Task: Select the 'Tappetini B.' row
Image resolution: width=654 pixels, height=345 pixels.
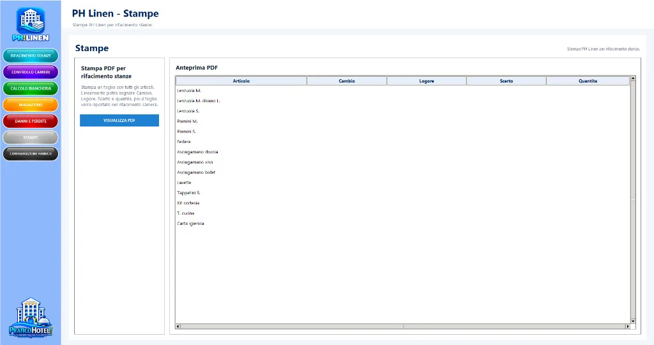Action: [402, 193]
